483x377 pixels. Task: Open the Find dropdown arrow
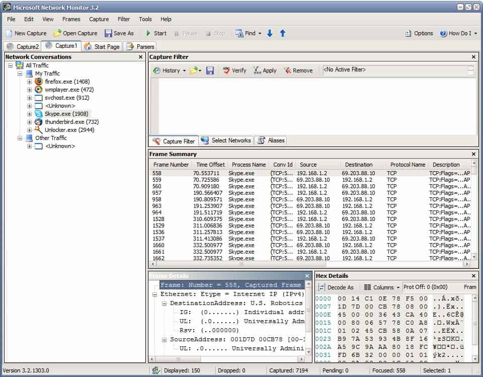pos(260,33)
